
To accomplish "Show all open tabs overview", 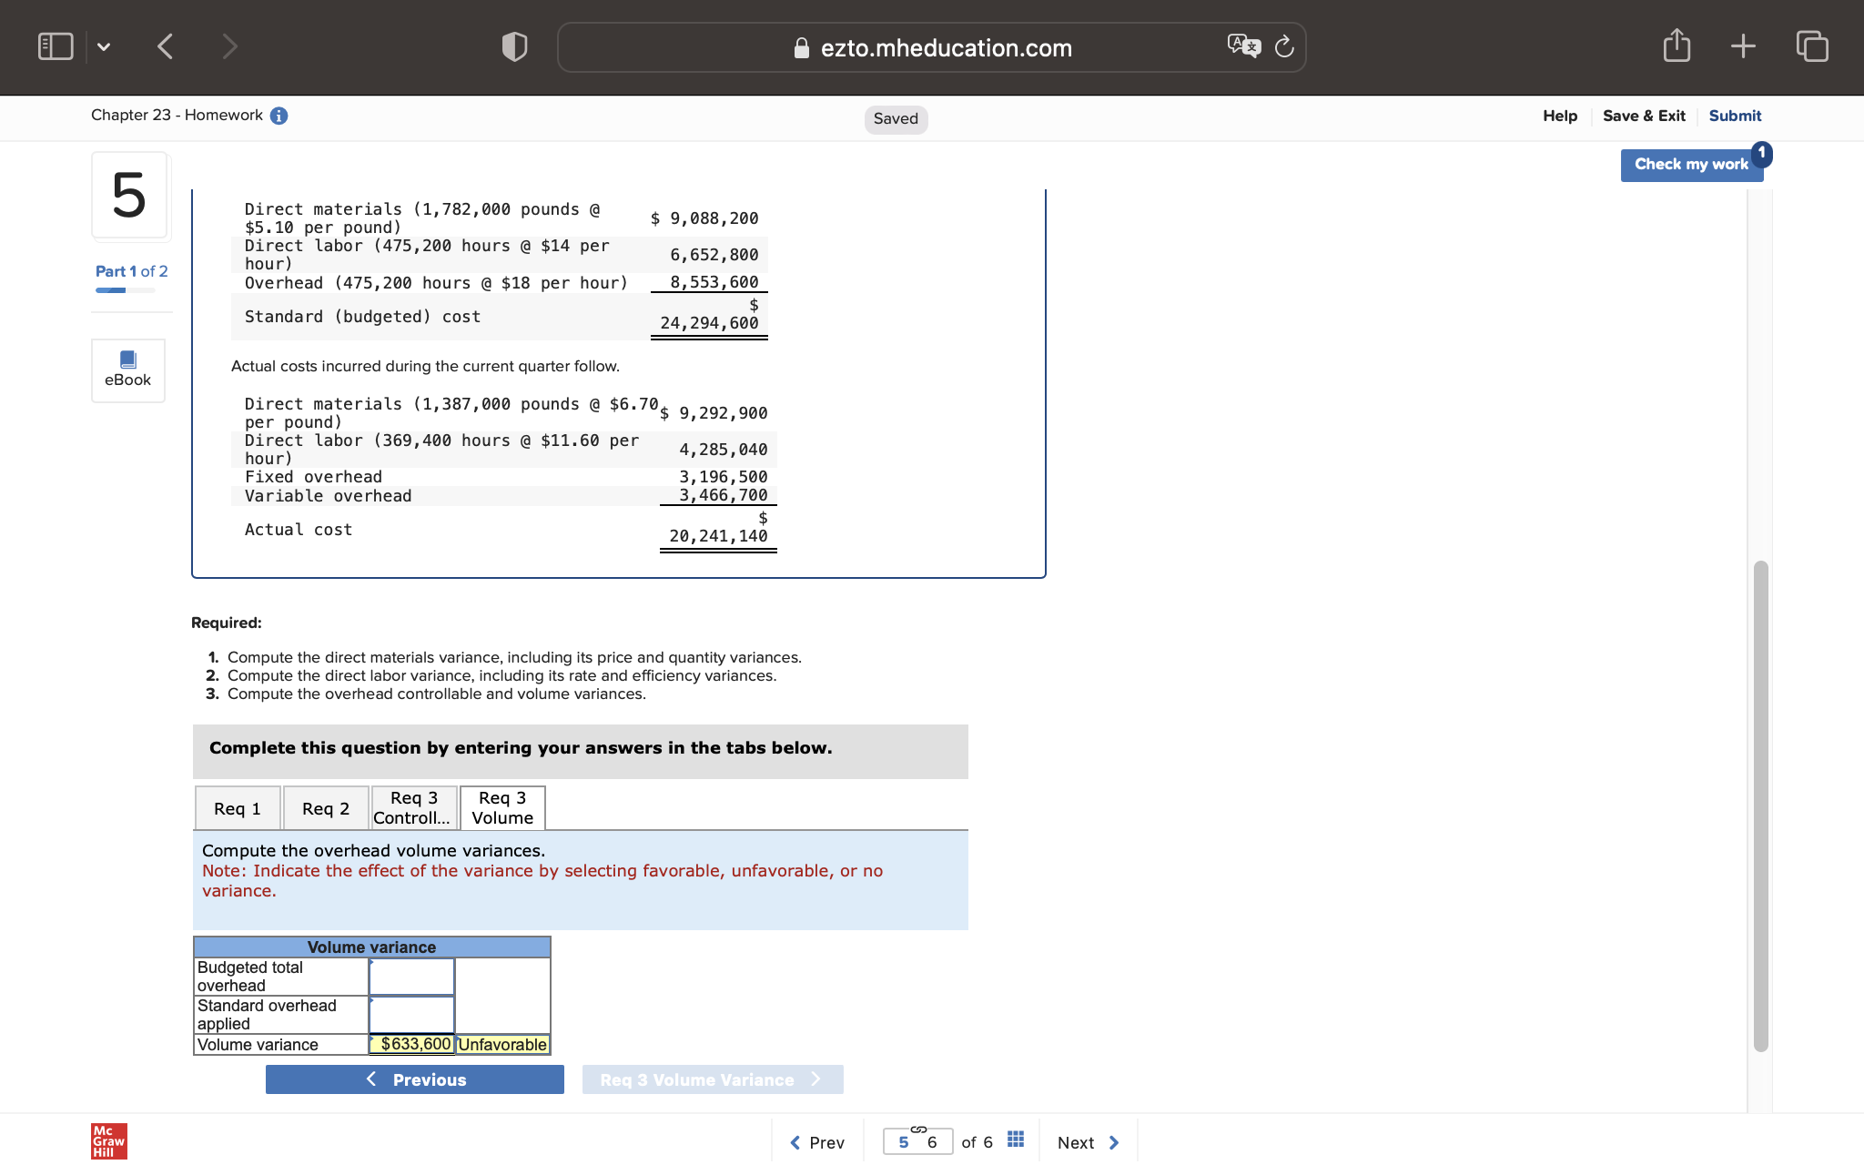I will (x=1810, y=45).
